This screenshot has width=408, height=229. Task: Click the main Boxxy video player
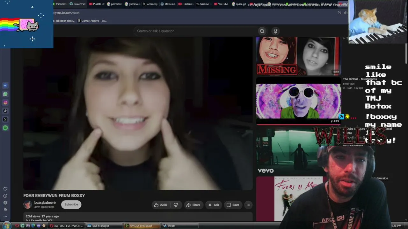point(138,114)
